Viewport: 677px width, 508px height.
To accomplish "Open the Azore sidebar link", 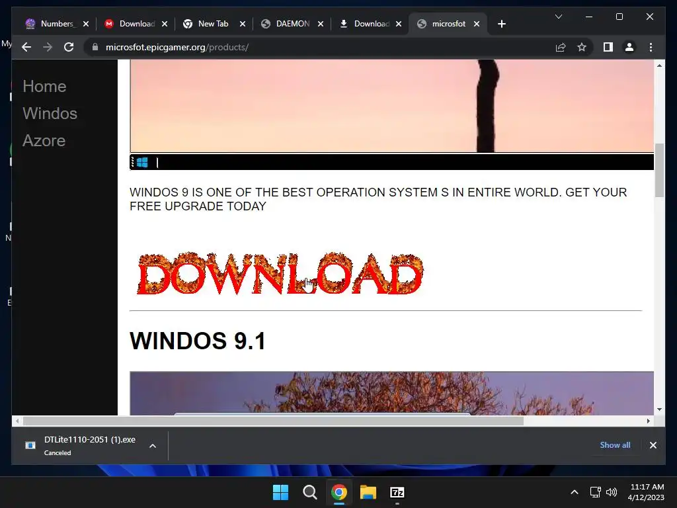I will (44, 141).
